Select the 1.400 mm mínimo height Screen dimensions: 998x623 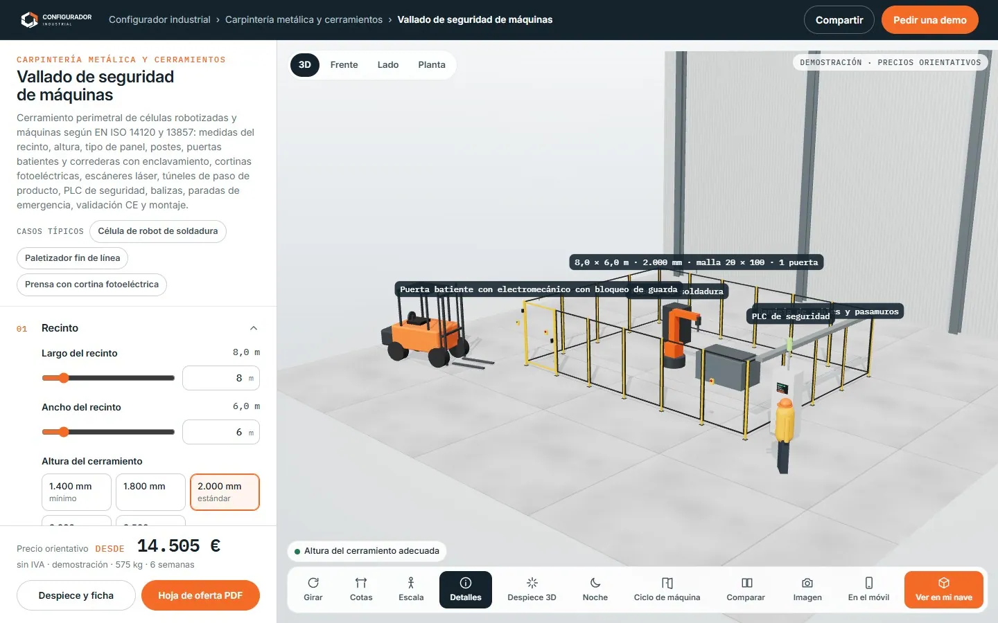[76, 492]
